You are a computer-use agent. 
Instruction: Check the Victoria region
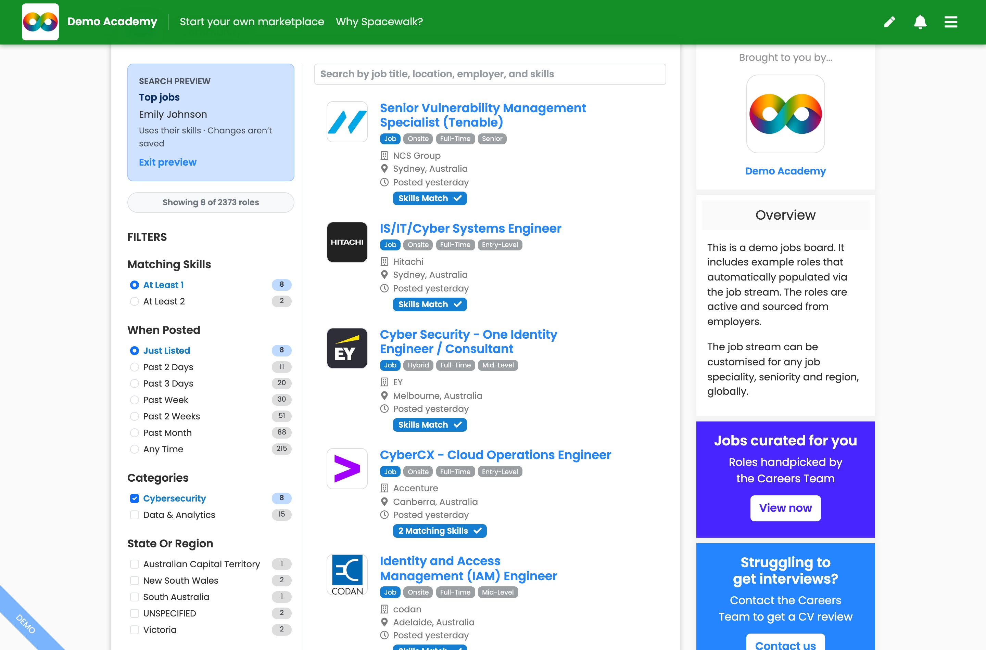click(135, 630)
